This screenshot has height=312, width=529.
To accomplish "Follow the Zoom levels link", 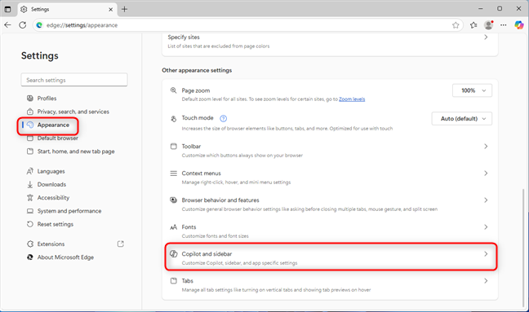I will click(352, 99).
